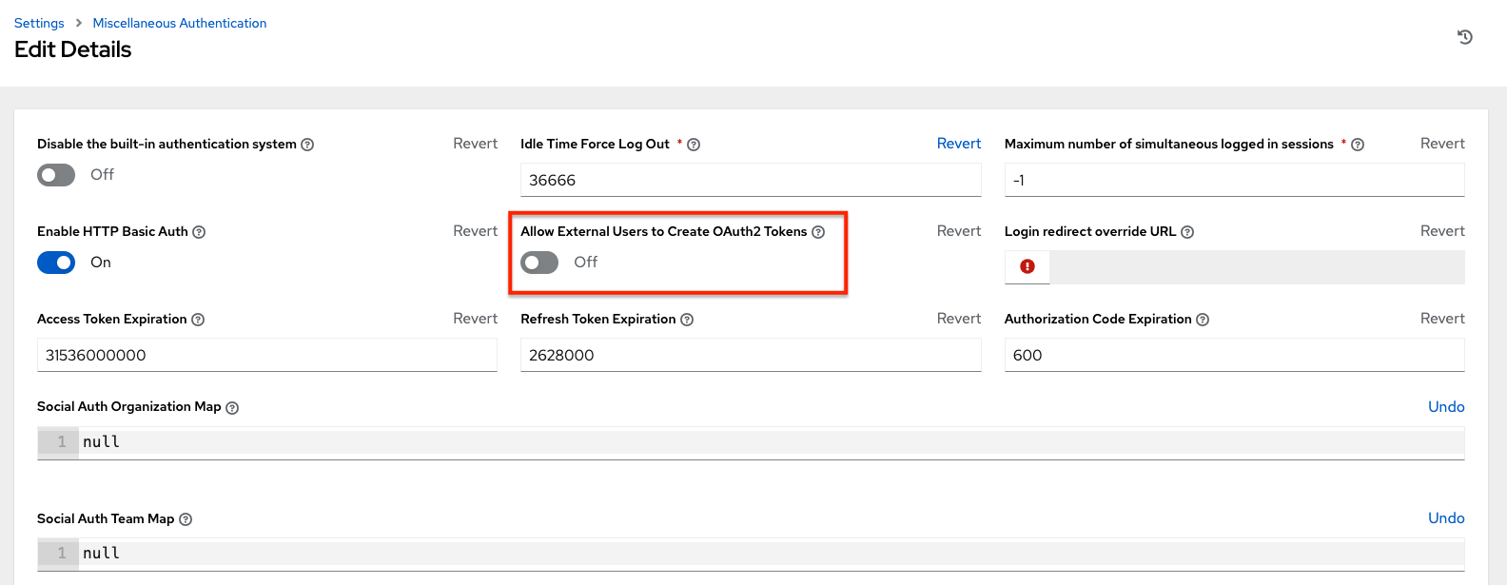Click the red error icon in Login redirect field
Screen dimensions: 1507x585
pos(1027,266)
